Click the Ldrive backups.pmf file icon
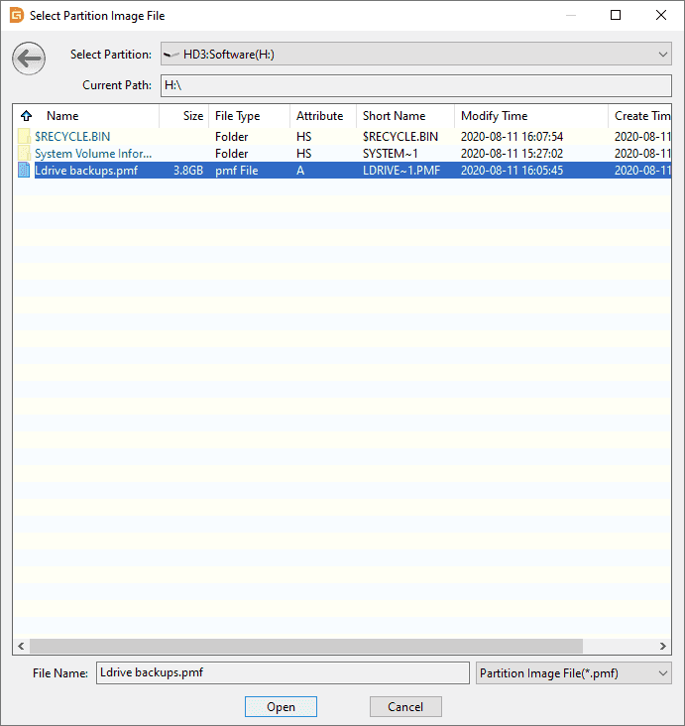 (25, 171)
